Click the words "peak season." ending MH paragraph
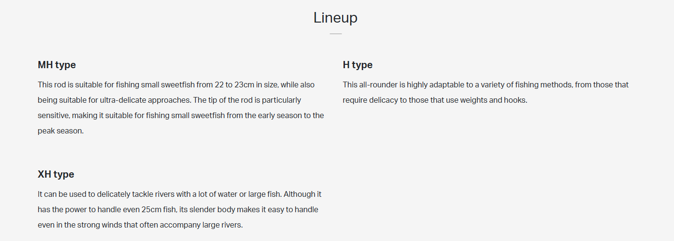674x241 pixels. (61, 131)
